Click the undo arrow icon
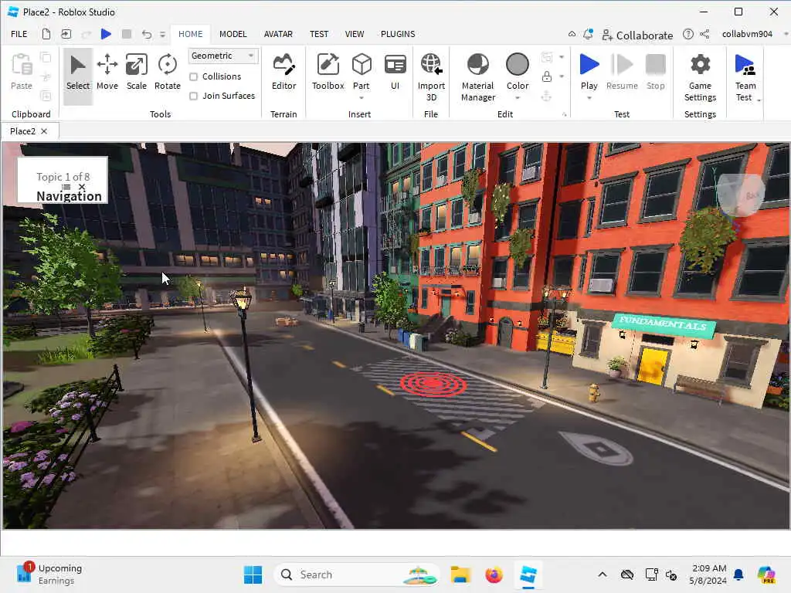The height and width of the screenshot is (593, 791). [x=146, y=34]
